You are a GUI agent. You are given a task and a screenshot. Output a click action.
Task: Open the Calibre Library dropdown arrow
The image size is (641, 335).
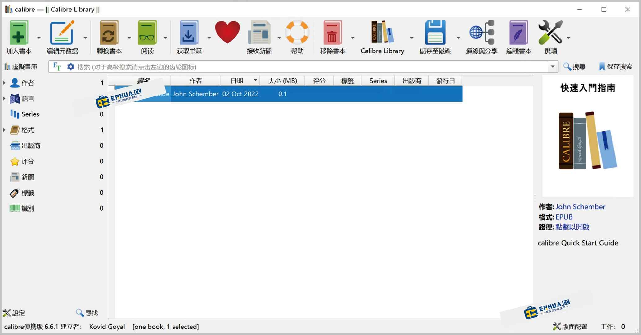412,38
